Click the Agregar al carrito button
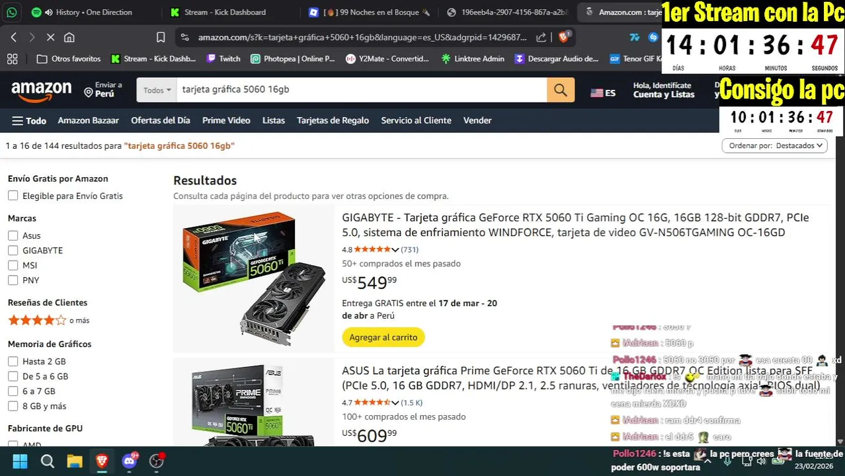The width and height of the screenshot is (845, 476). pyautogui.click(x=383, y=337)
